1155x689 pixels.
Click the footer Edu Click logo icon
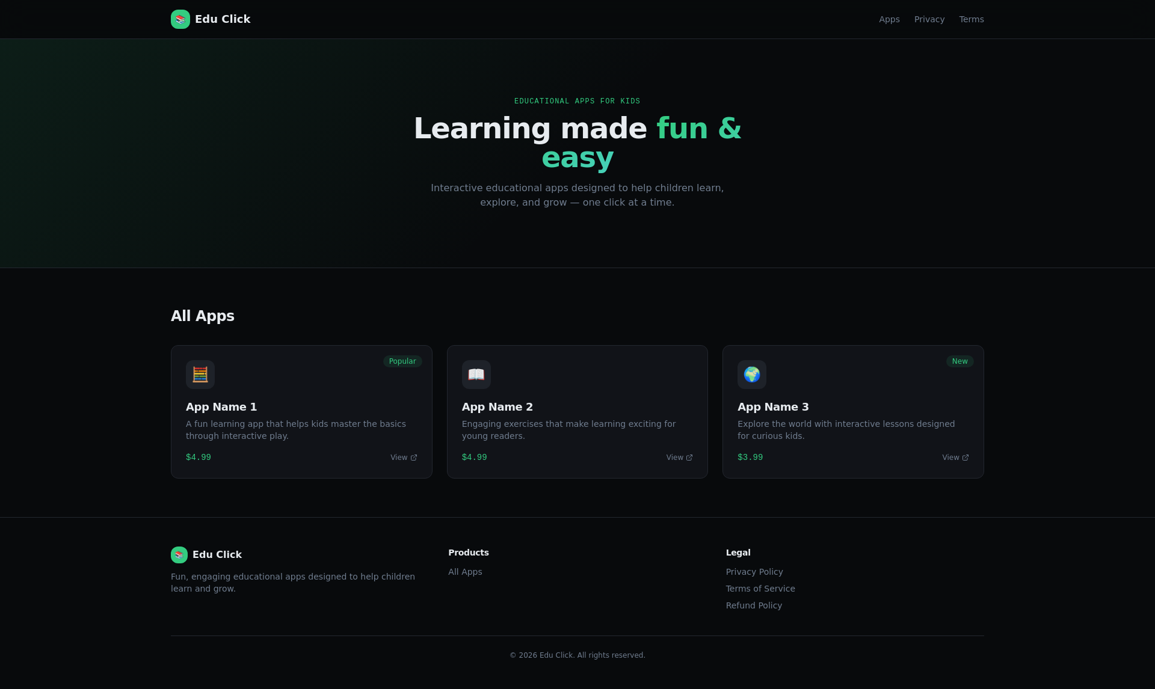click(x=179, y=555)
